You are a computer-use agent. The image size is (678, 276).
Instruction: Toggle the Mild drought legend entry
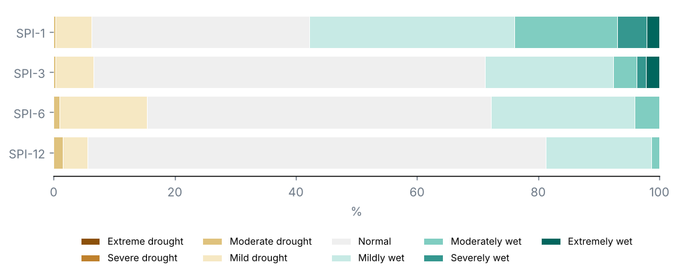pos(246,258)
